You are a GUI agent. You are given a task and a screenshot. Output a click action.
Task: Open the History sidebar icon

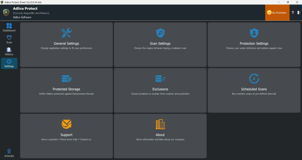tap(9, 49)
